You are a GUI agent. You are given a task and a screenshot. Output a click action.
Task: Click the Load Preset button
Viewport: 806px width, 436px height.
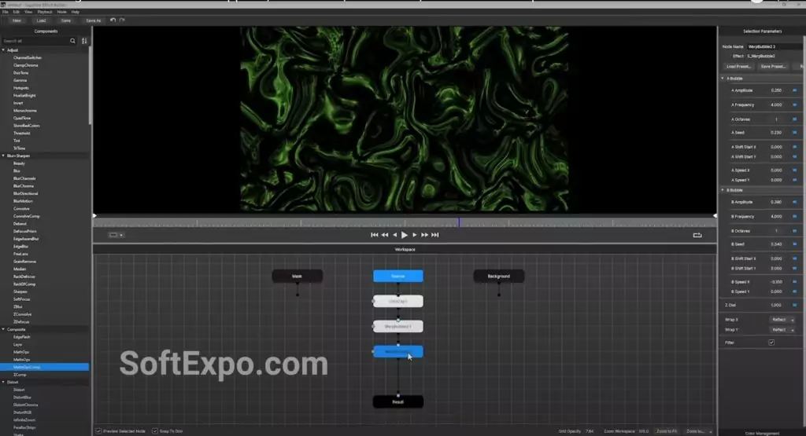pyautogui.click(x=738, y=67)
